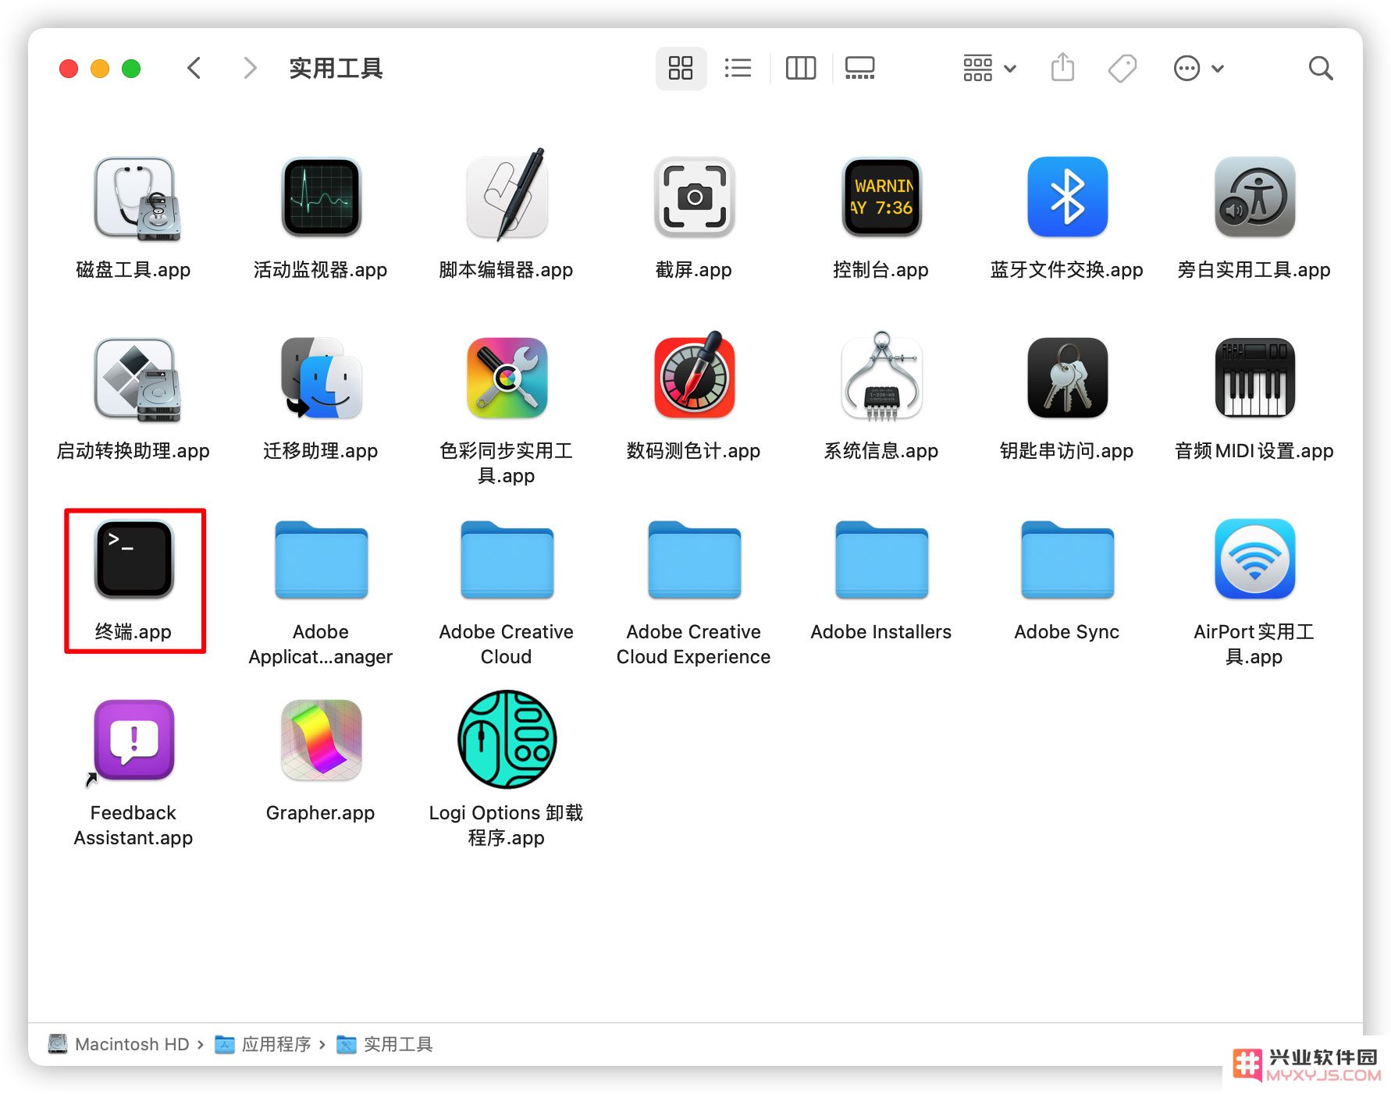Select 蓝牙文件交换.app Bluetooth icon
Screen dimensions: 1391x1094
coord(1067,197)
